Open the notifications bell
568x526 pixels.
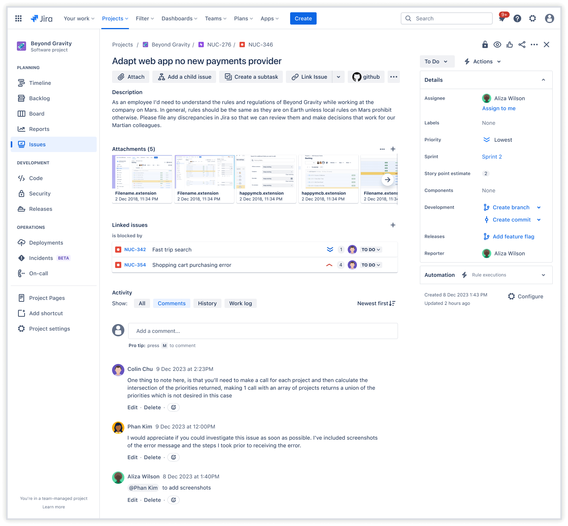pos(502,18)
